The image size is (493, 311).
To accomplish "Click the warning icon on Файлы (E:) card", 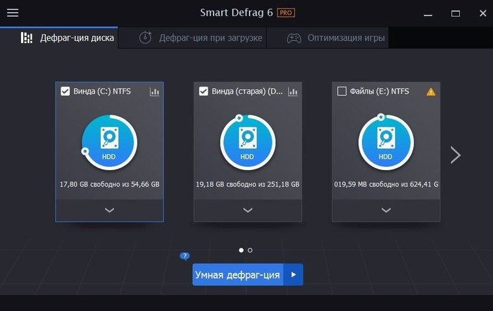I will pos(431,91).
